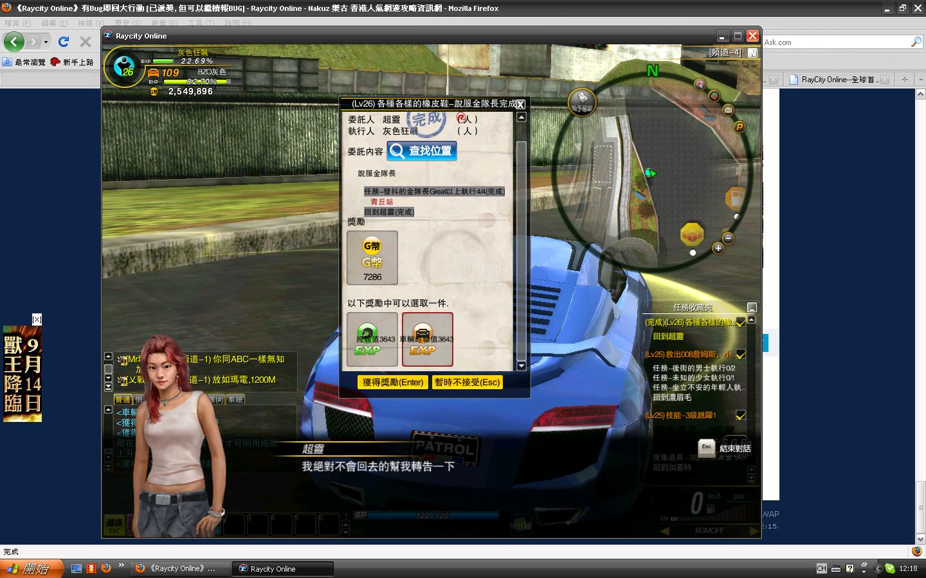This screenshot has height=578, width=926.
Task: Click the yellow cargo box minimap icon
Action: (692, 234)
